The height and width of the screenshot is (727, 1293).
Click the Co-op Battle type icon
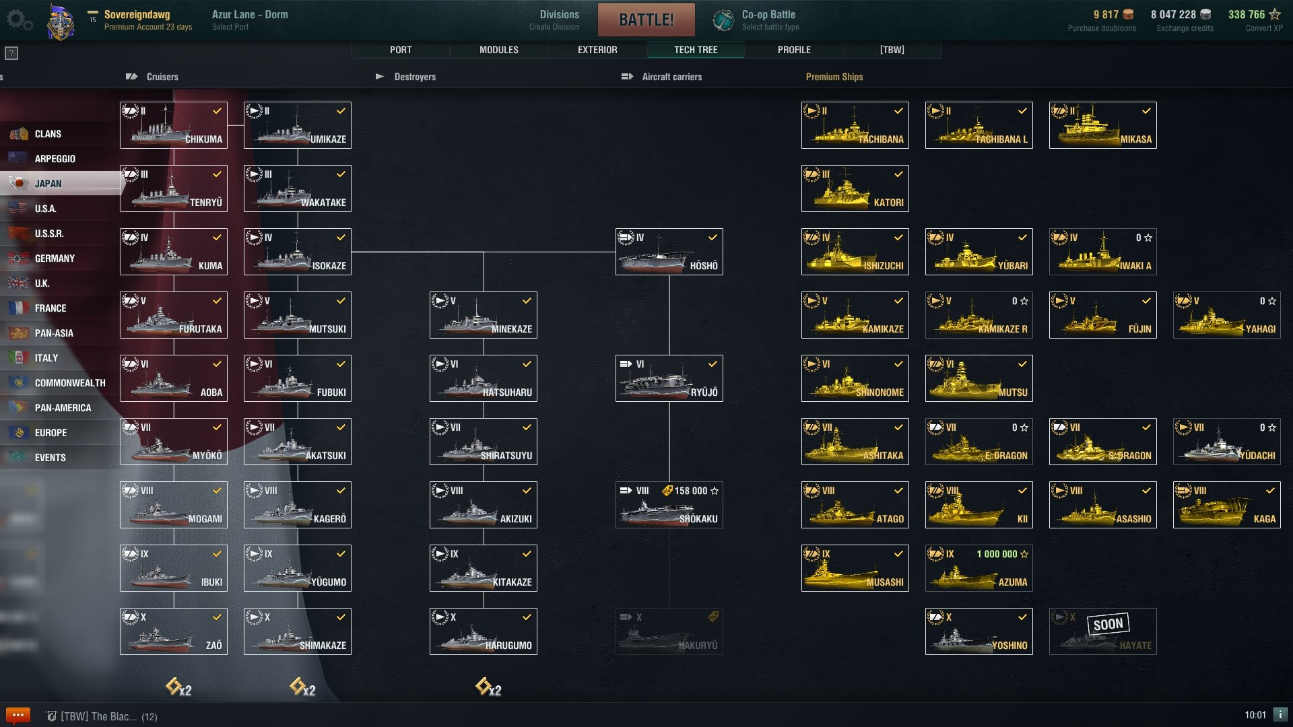coord(723,20)
